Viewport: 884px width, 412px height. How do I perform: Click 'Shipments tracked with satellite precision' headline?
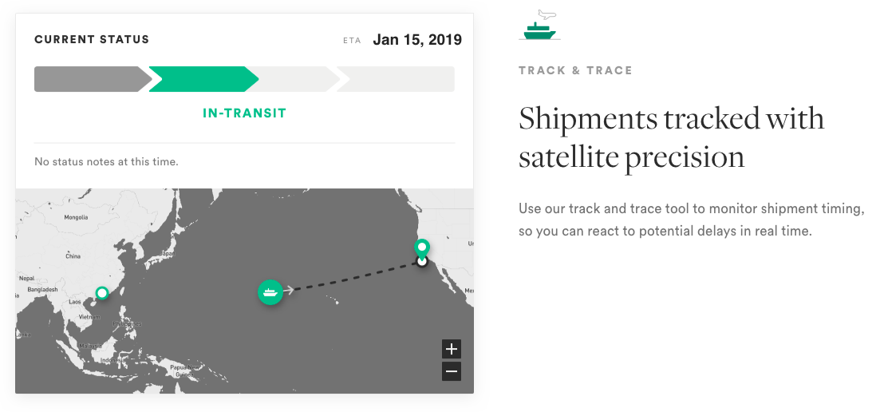coord(672,137)
